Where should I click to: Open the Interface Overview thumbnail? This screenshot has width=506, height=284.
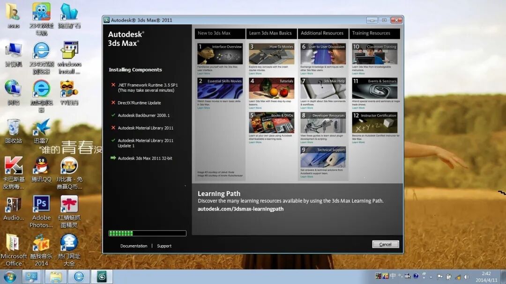[220, 54]
